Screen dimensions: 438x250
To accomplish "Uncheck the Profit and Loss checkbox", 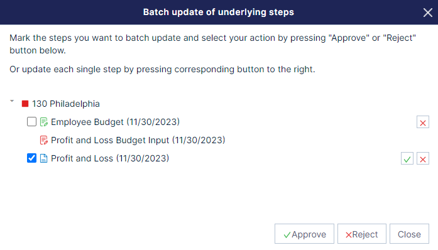I will tap(31, 158).
